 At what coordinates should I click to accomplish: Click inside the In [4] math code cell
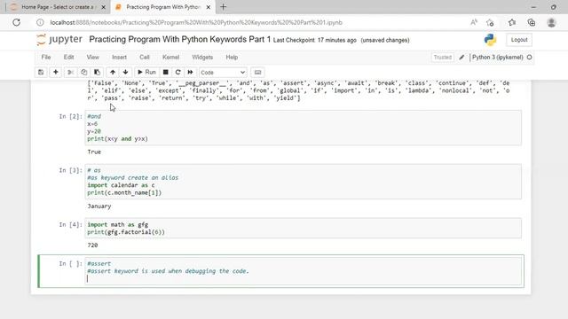304,229
